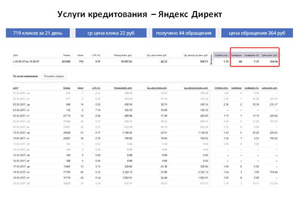Toggle the vertical Метрика tab
296x197 pixels.
coord(211,59)
